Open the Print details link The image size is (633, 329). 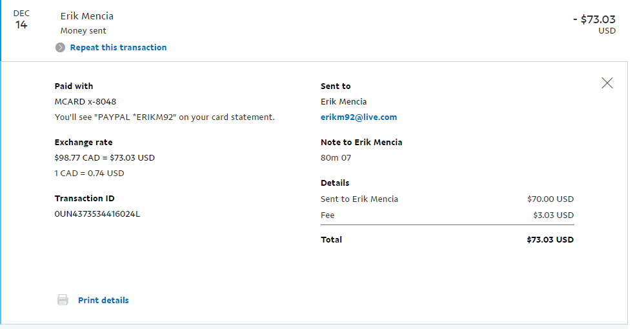pos(103,301)
